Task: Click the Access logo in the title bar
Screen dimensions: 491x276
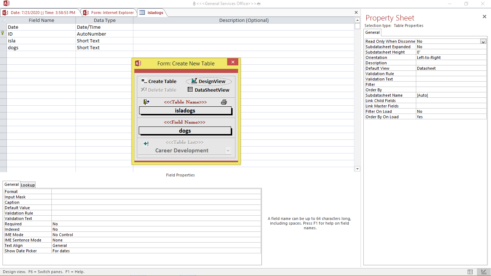Action: 6,4
